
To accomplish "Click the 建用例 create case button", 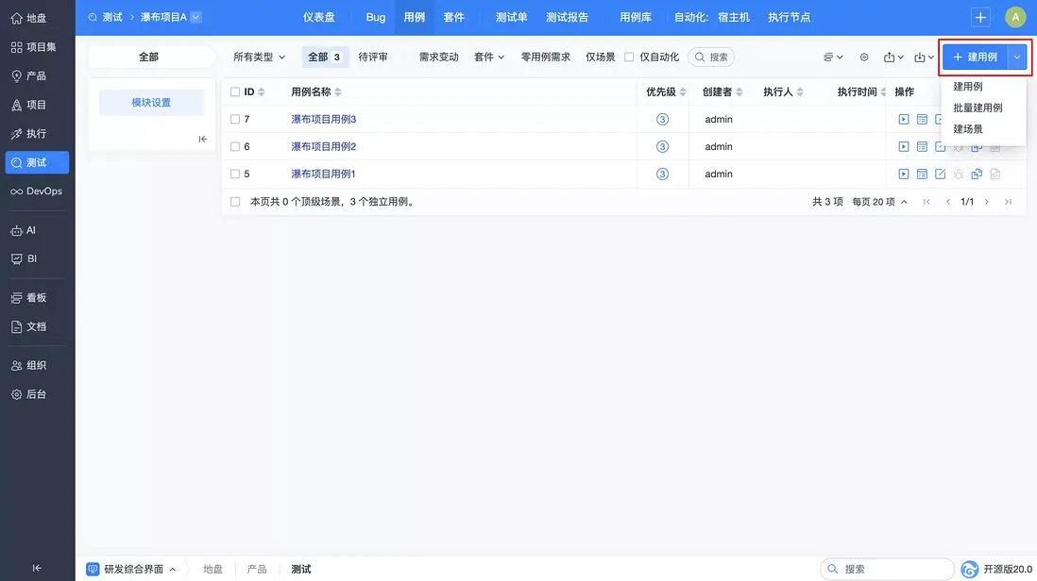I will 977,57.
